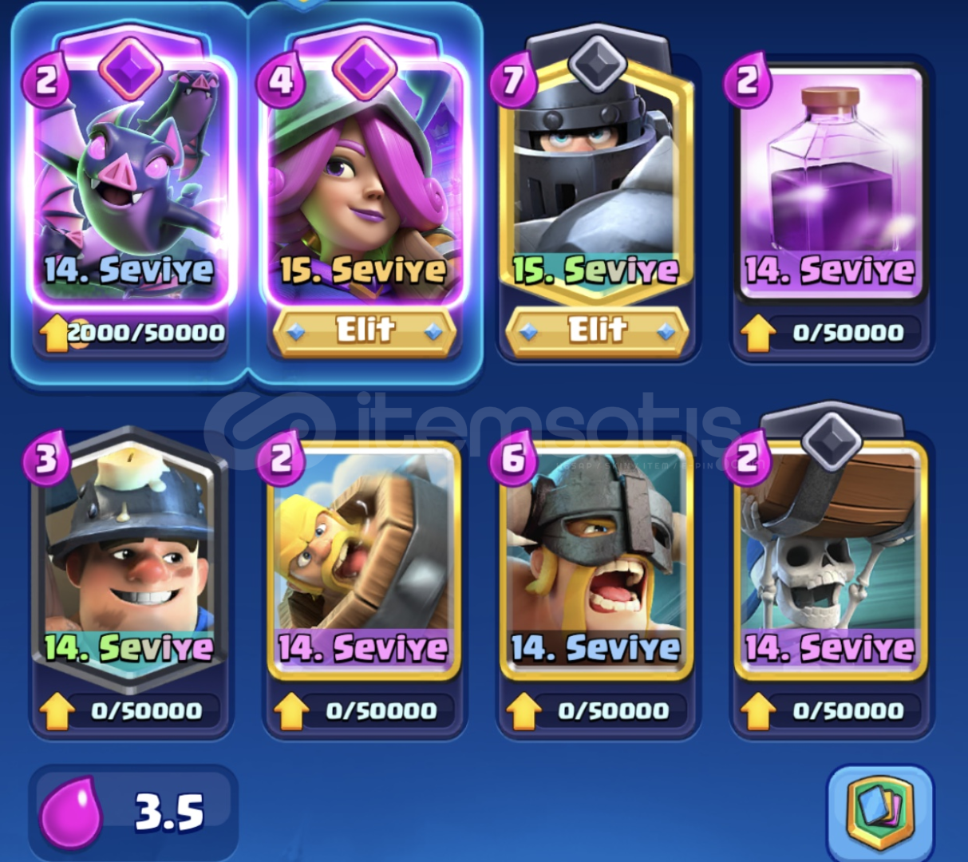
Task: Click the average elixir drop icon
Action: point(72,813)
